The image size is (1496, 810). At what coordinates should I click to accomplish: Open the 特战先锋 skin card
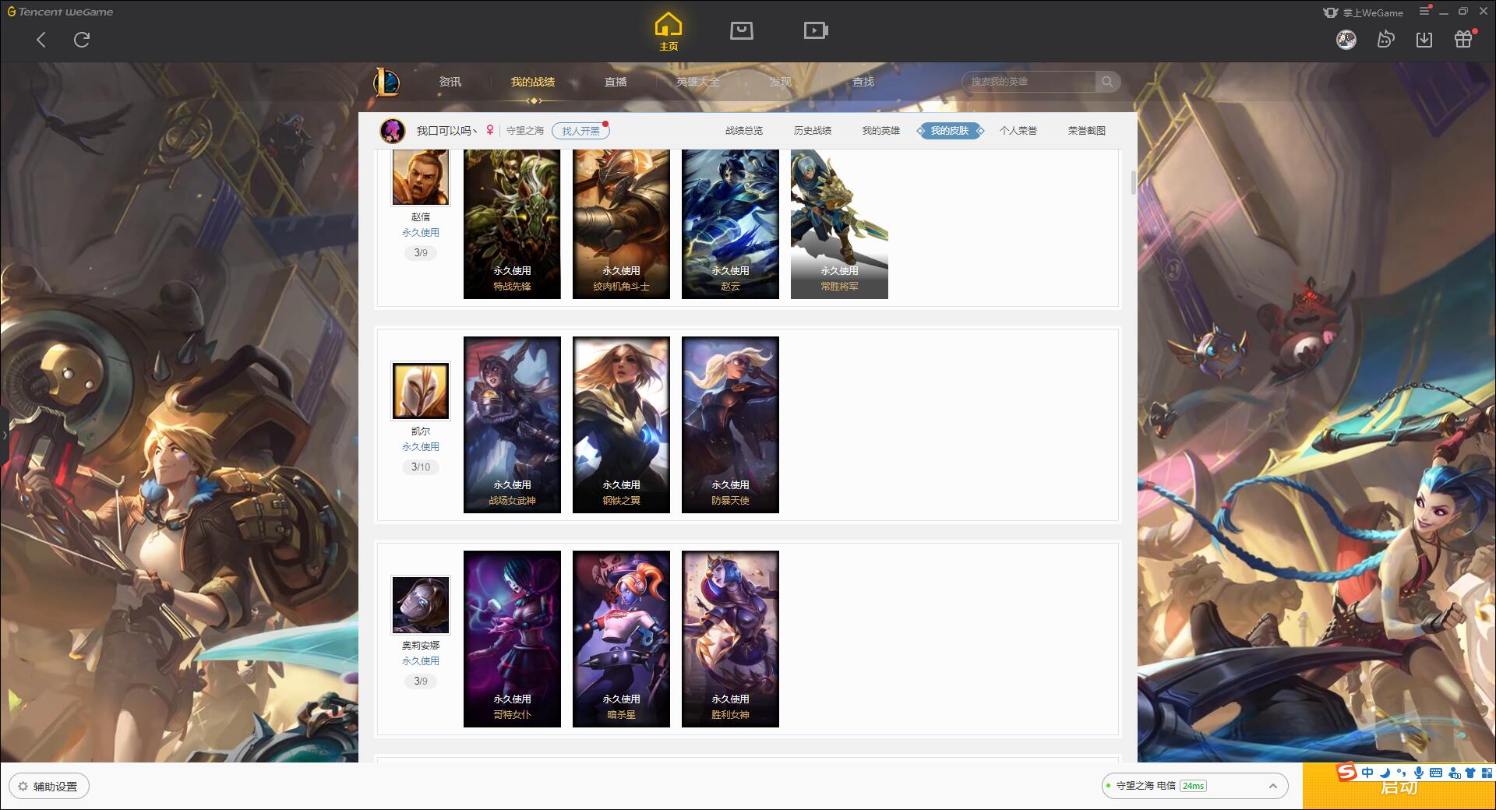point(512,224)
